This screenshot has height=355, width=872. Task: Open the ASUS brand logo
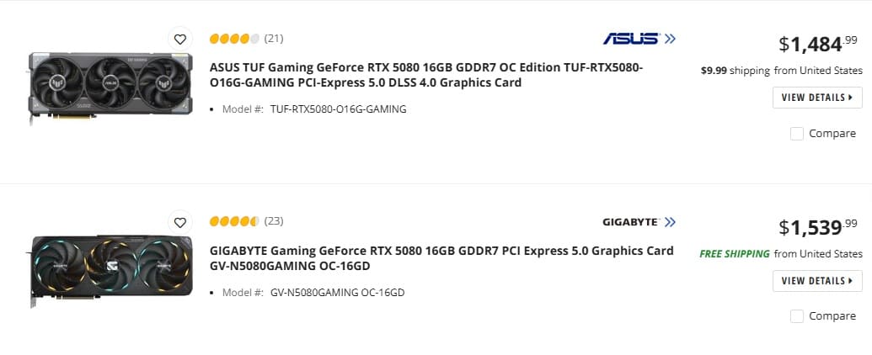click(631, 39)
